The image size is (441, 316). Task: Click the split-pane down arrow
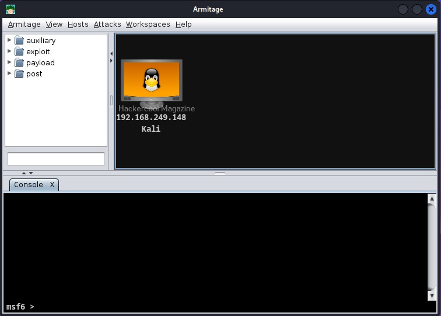[x=31, y=173]
